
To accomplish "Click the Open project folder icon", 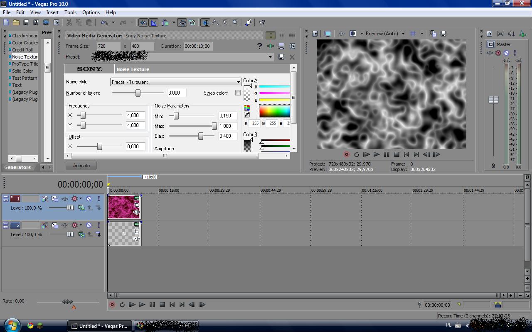I will coord(16,22).
